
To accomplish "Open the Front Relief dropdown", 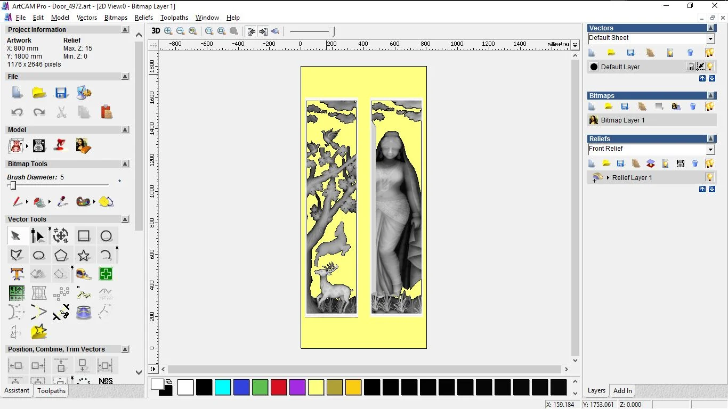I will [710, 150].
